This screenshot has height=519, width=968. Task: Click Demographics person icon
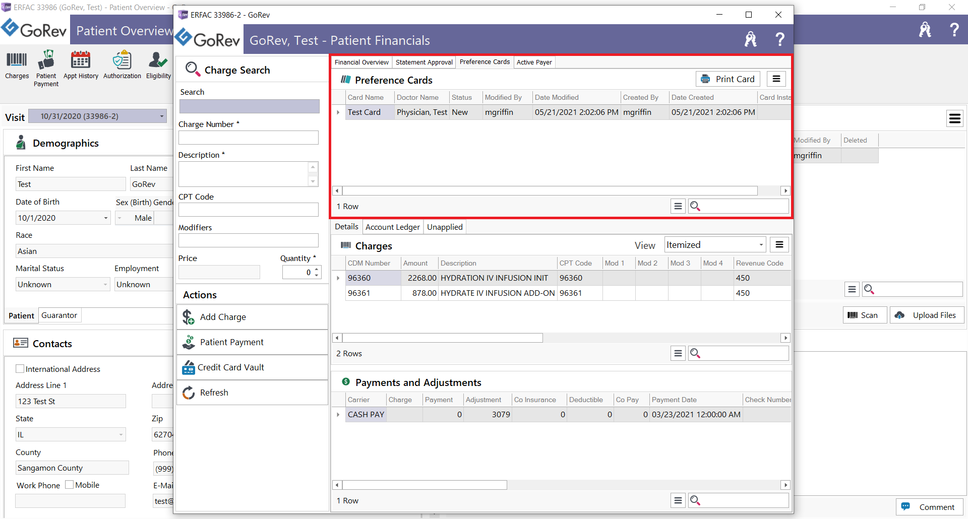(x=21, y=143)
